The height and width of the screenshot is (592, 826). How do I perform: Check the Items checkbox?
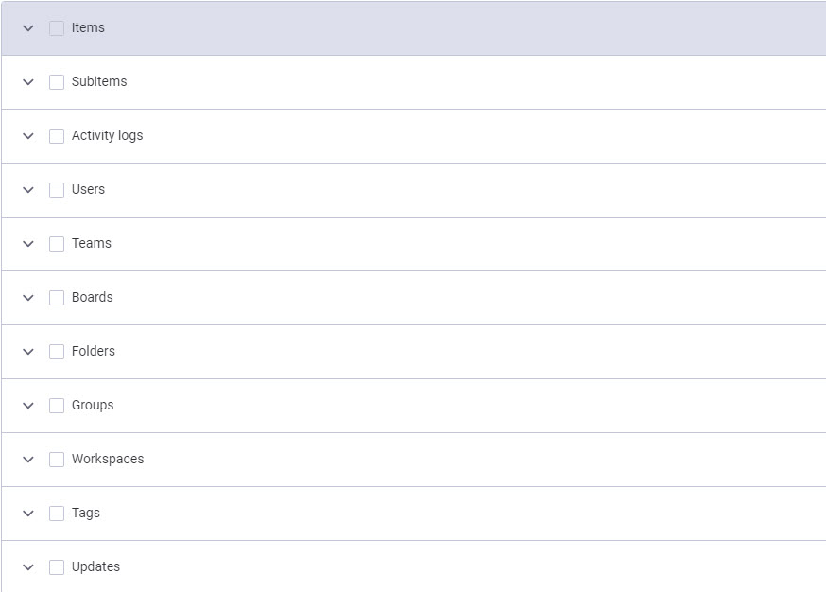point(57,28)
